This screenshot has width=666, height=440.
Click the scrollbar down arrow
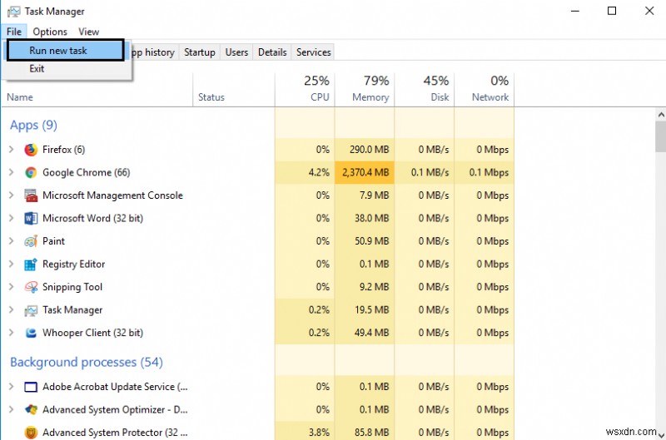[x=661, y=435]
